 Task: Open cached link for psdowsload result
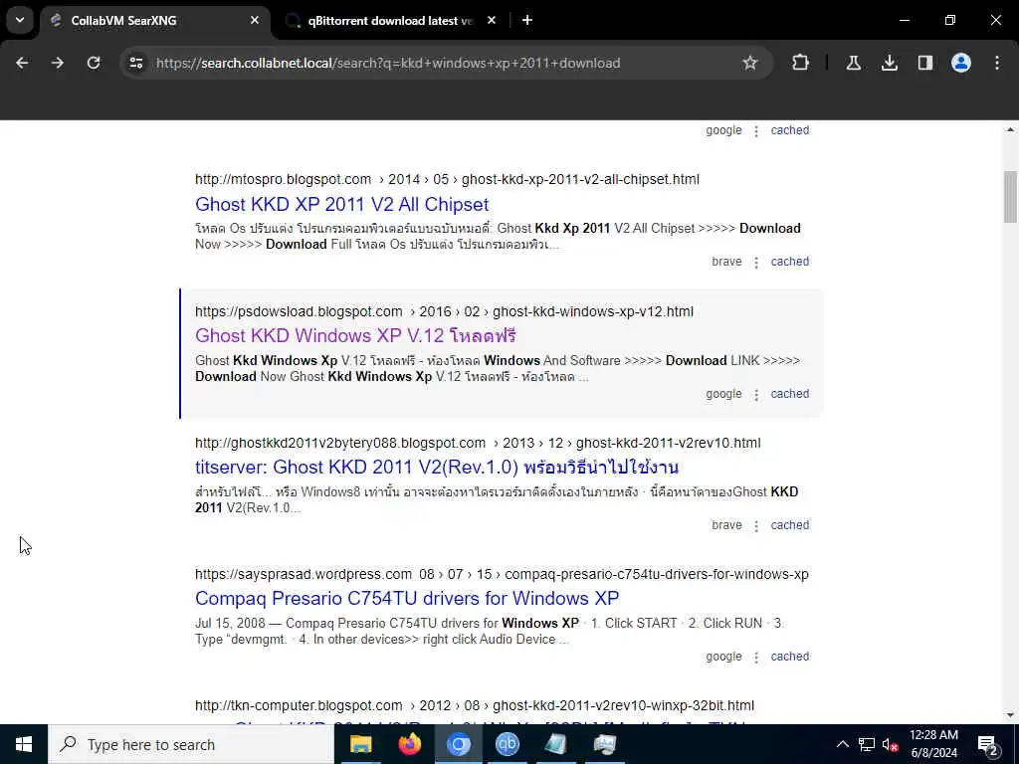tap(789, 394)
